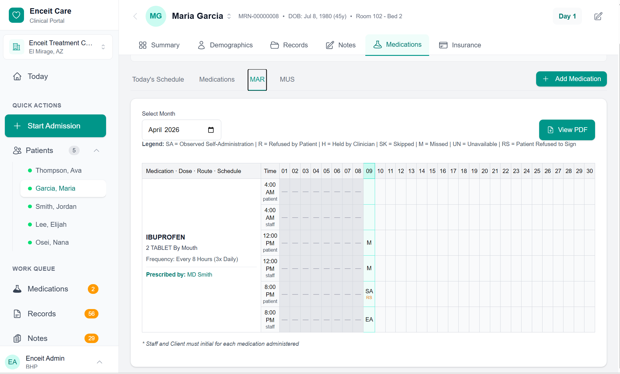Select patient Thompson, Ava
This screenshot has width=620, height=374.
click(x=63, y=170)
